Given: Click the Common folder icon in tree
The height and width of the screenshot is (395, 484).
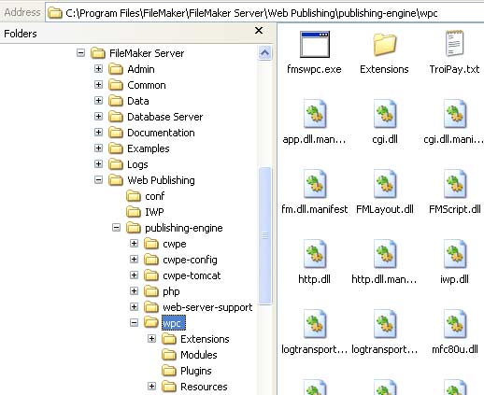Looking at the screenshot, I should point(116,85).
